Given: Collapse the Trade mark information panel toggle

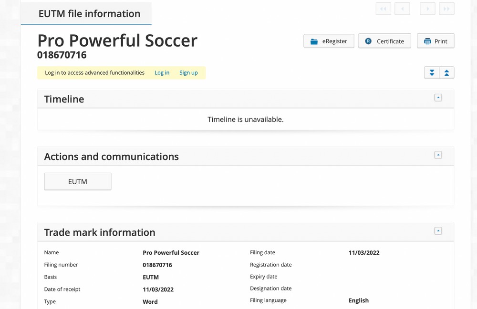Looking at the screenshot, I should (438, 231).
